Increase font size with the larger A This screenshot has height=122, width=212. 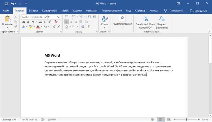point(54,27)
